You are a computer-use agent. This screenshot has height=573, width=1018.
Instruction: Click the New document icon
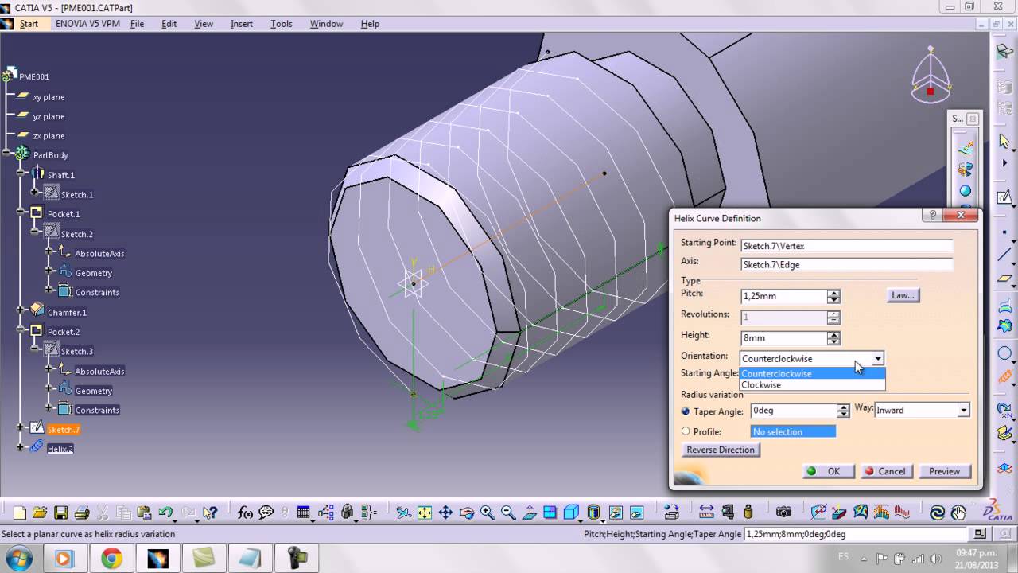coord(20,513)
